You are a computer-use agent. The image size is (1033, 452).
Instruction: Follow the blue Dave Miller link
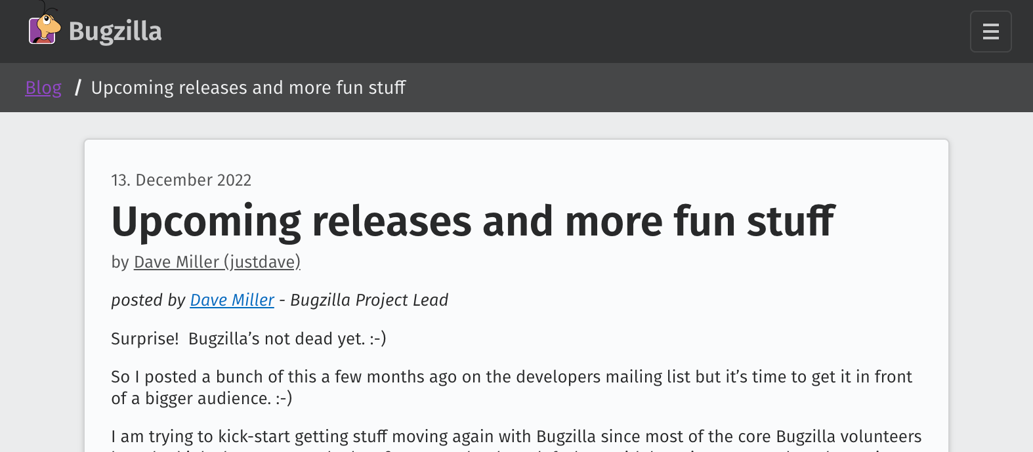click(x=232, y=300)
